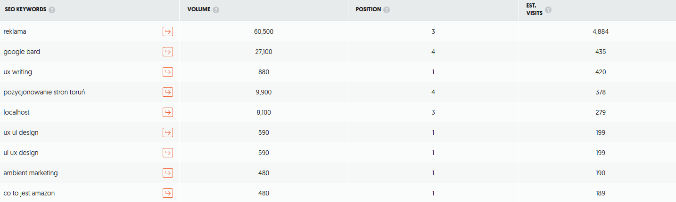
Task: Open the help icon beside Position
Action: [x=387, y=10]
